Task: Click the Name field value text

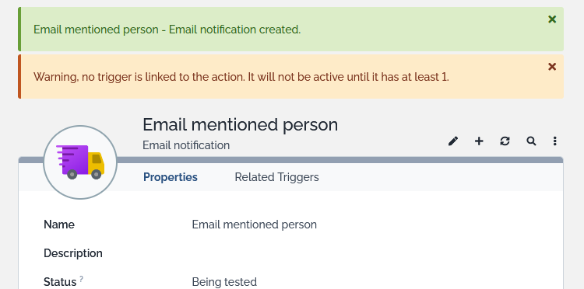Action: point(255,225)
